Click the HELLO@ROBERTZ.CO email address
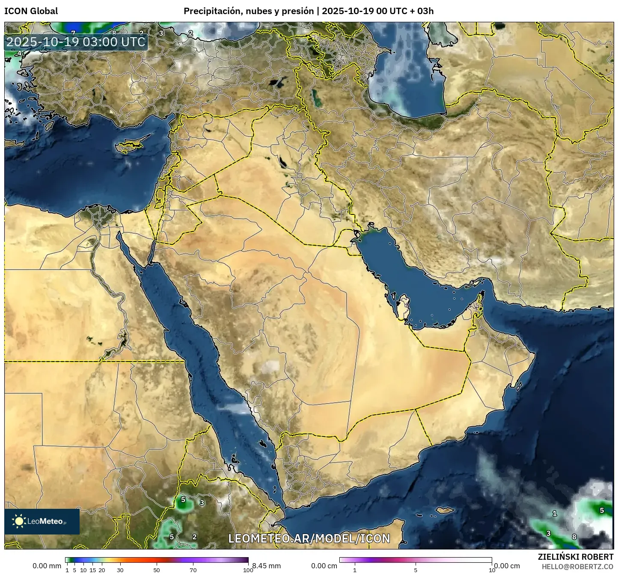618x573 pixels. point(577,566)
